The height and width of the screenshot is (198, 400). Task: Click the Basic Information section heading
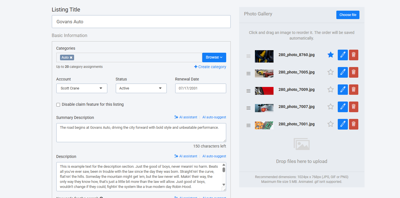pyautogui.click(x=70, y=36)
